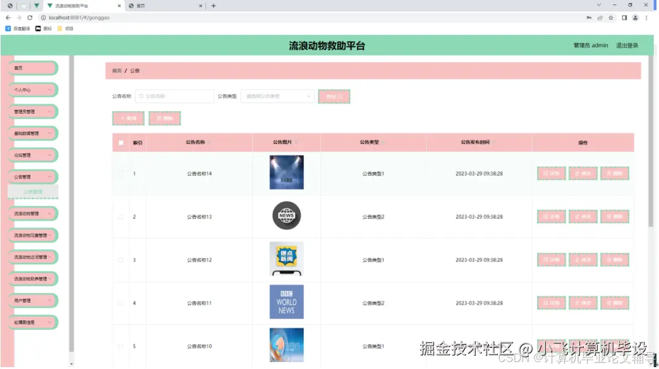This screenshot has width=659, height=369.
Task: Click the 查询 search button
Action: 334,97
